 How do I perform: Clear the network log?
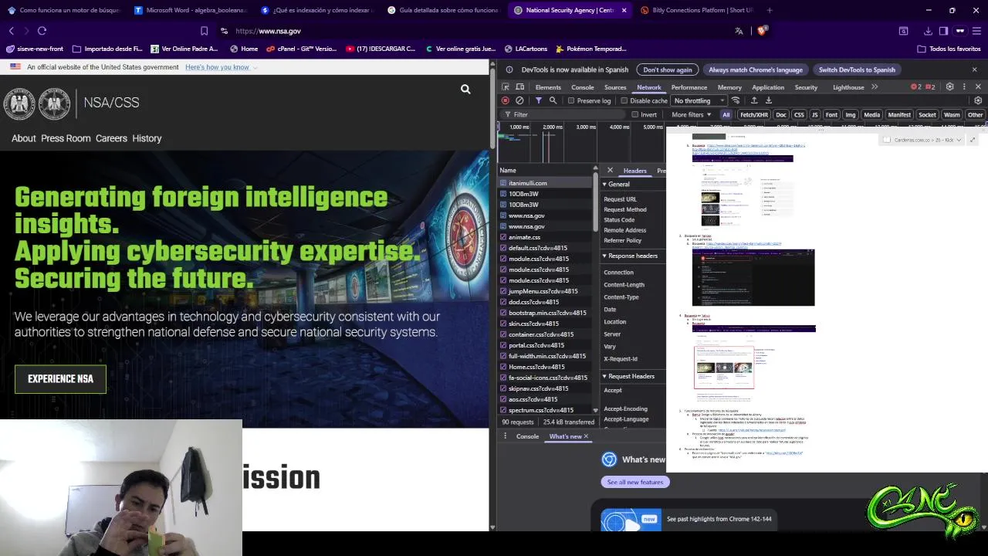(519, 100)
